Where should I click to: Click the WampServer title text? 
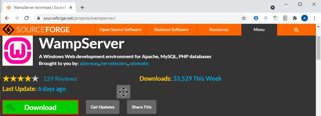[81, 43]
